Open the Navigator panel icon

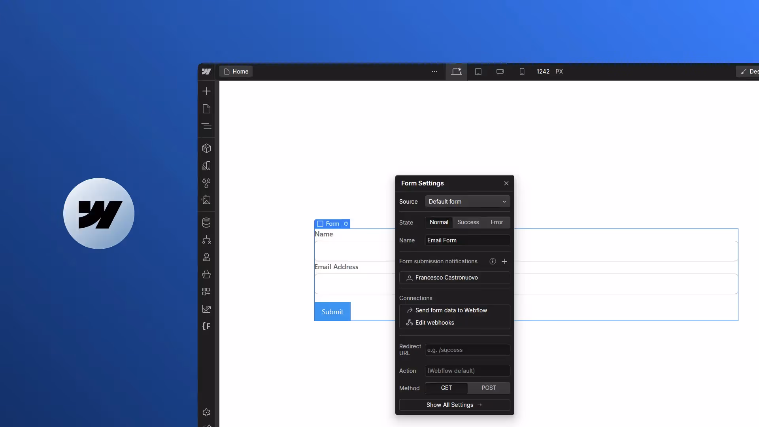pyautogui.click(x=206, y=126)
